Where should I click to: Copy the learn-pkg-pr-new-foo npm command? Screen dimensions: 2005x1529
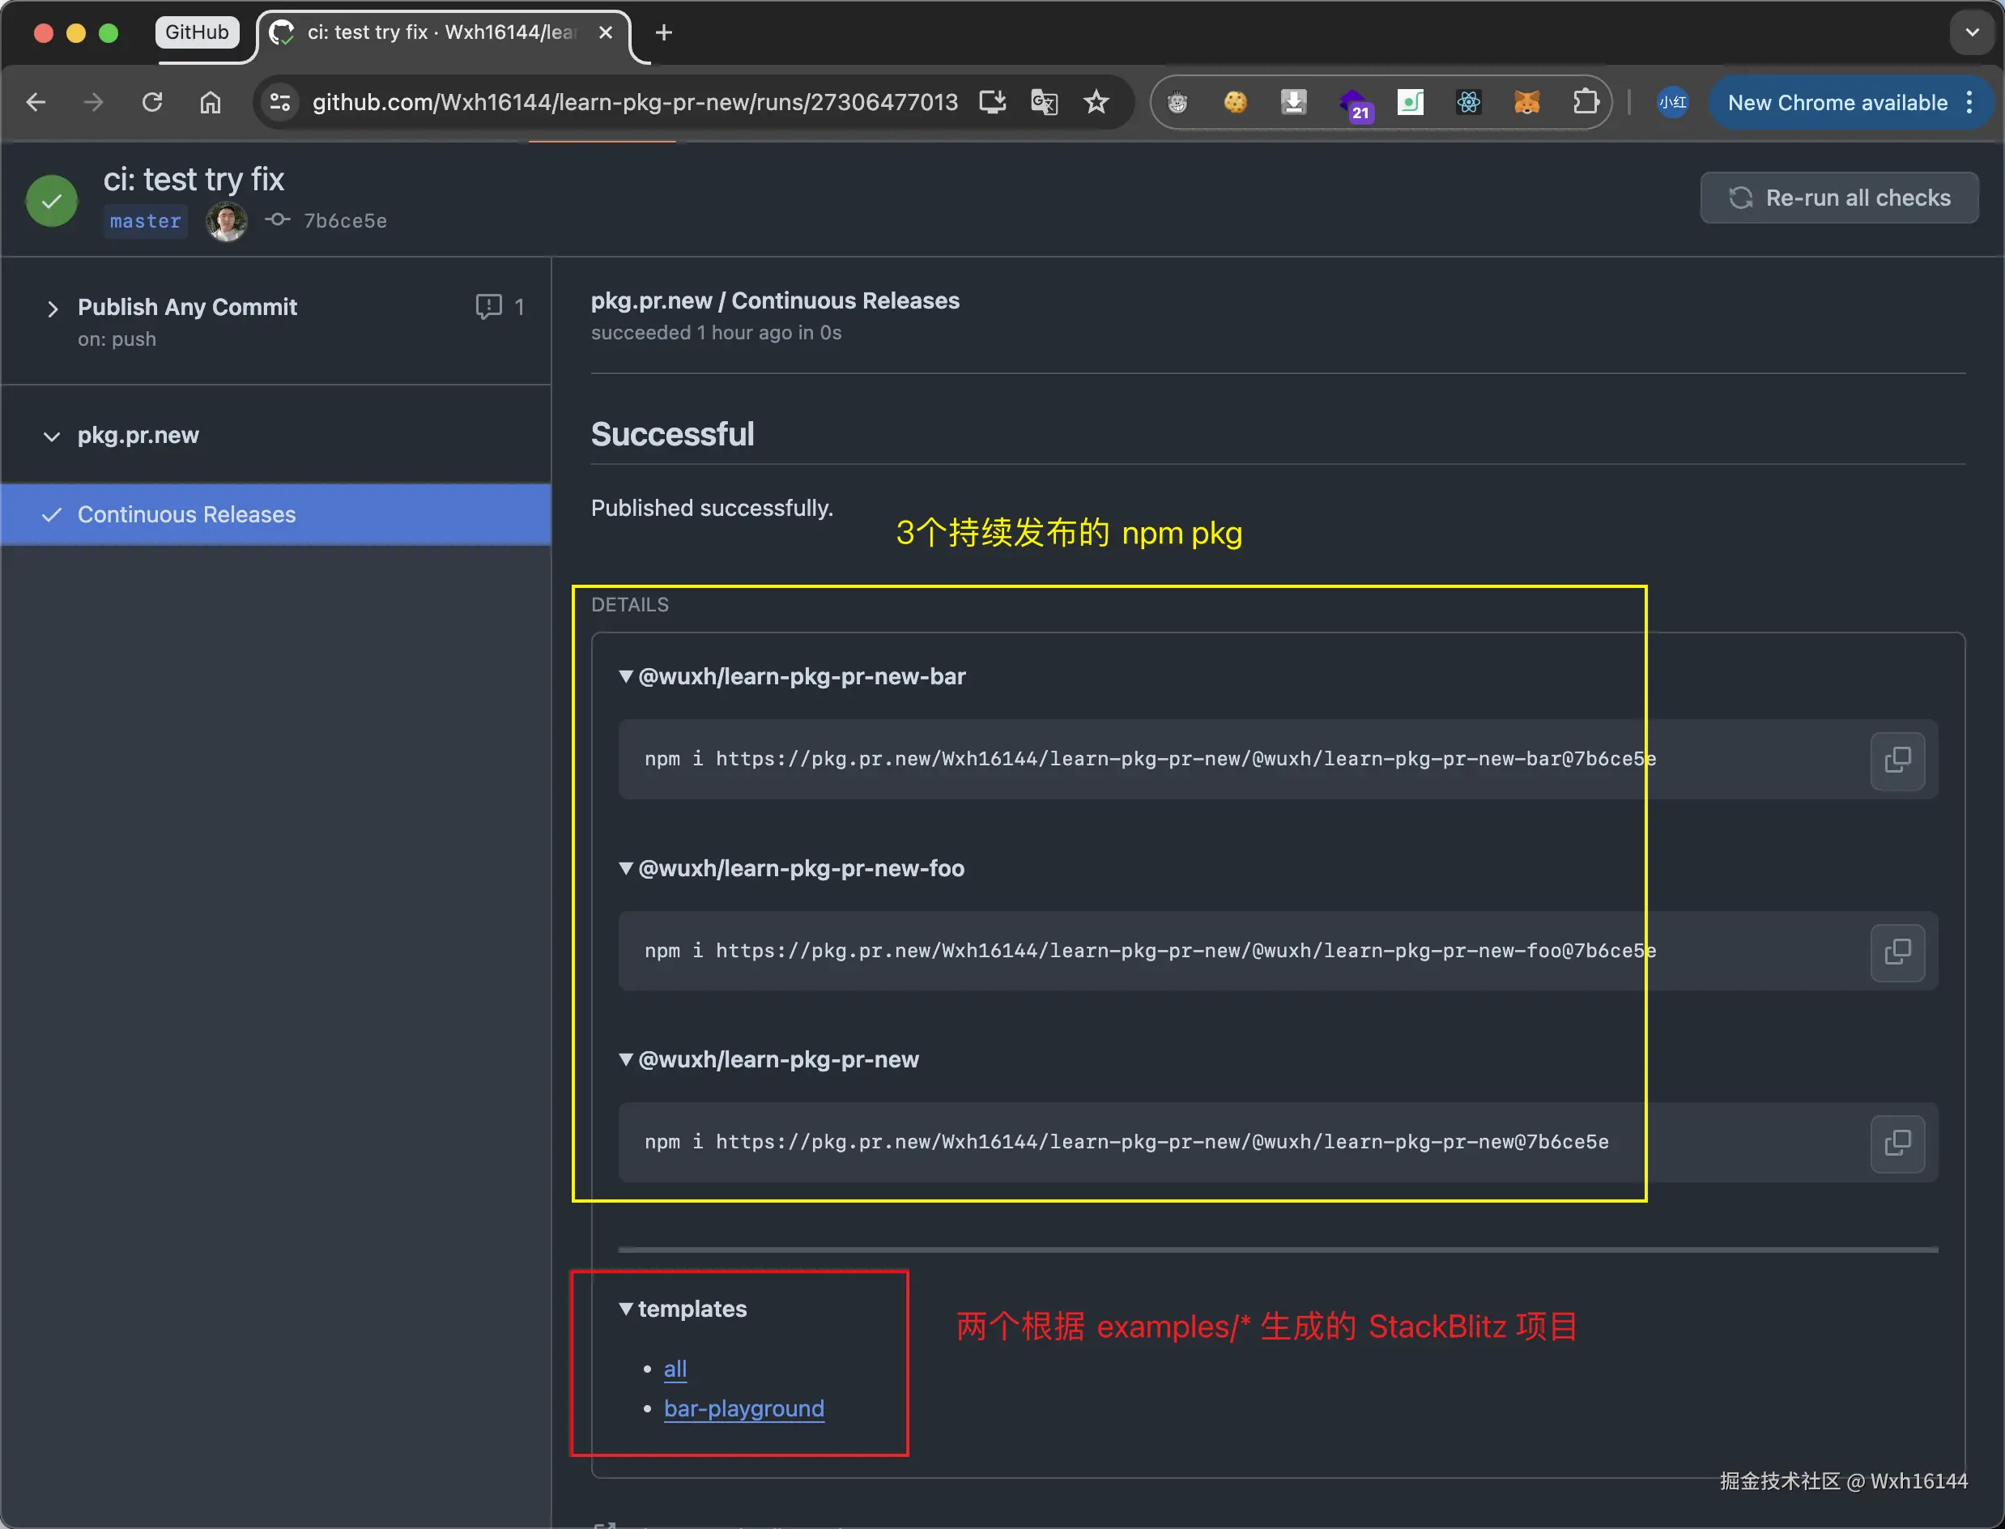click(x=1896, y=952)
